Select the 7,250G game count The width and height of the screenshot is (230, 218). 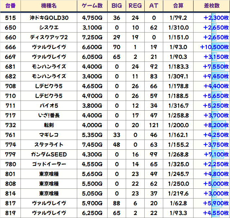92,37
